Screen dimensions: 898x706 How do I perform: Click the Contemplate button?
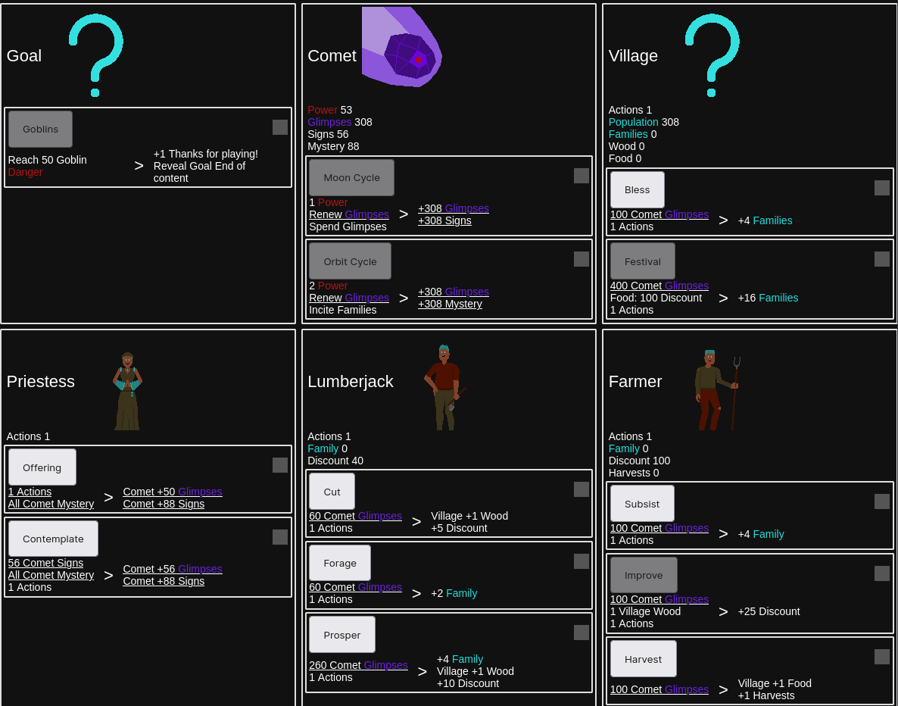(x=53, y=539)
